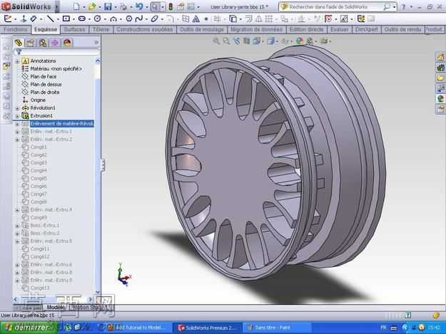Open the DimXpertManager tab icon
This screenshot has height=334, width=446.
click(55, 43)
